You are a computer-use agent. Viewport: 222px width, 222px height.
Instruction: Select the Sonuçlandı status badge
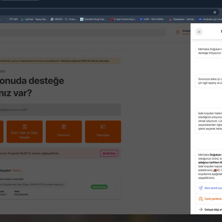click(x=99, y=187)
